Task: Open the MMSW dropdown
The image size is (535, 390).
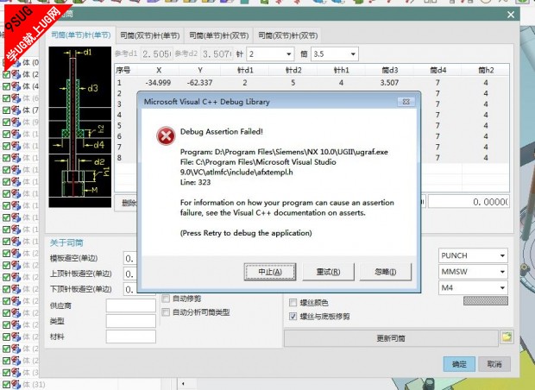Action: [x=473, y=272]
